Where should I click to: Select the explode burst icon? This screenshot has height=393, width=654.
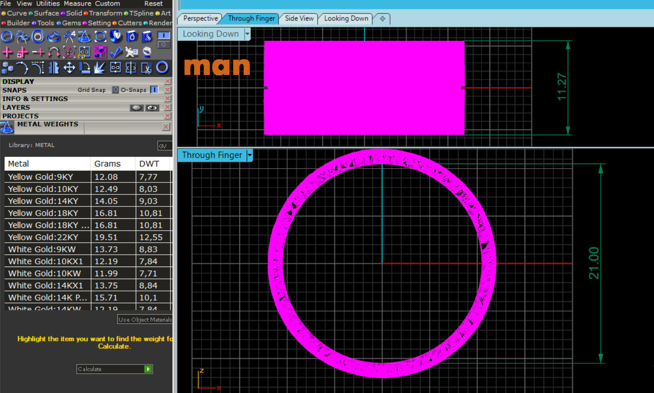click(100, 68)
